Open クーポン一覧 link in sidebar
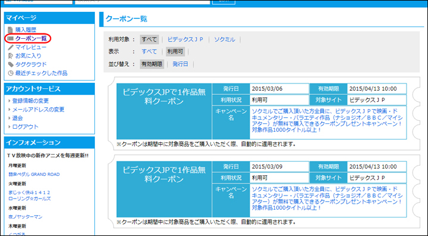428x236 pixels. coord(31,39)
